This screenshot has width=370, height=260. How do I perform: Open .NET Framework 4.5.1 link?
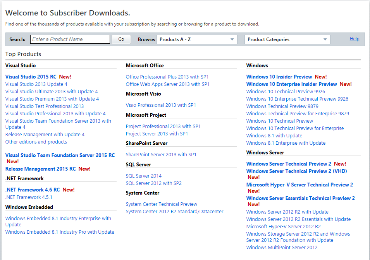click(29, 197)
